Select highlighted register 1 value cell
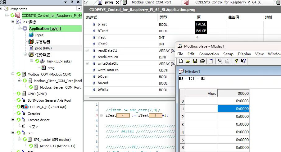This screenshot has height=152, width=281. coord(233,108)
